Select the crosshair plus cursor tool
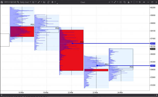Viewport: 158px width, 97px height. click(52, 2)
